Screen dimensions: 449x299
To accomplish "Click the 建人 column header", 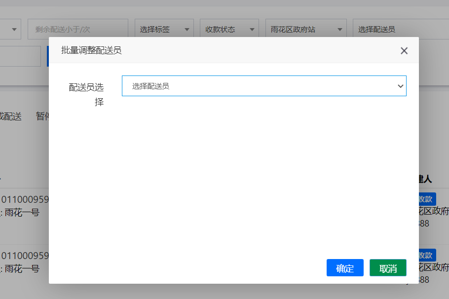I will [425, 179].
